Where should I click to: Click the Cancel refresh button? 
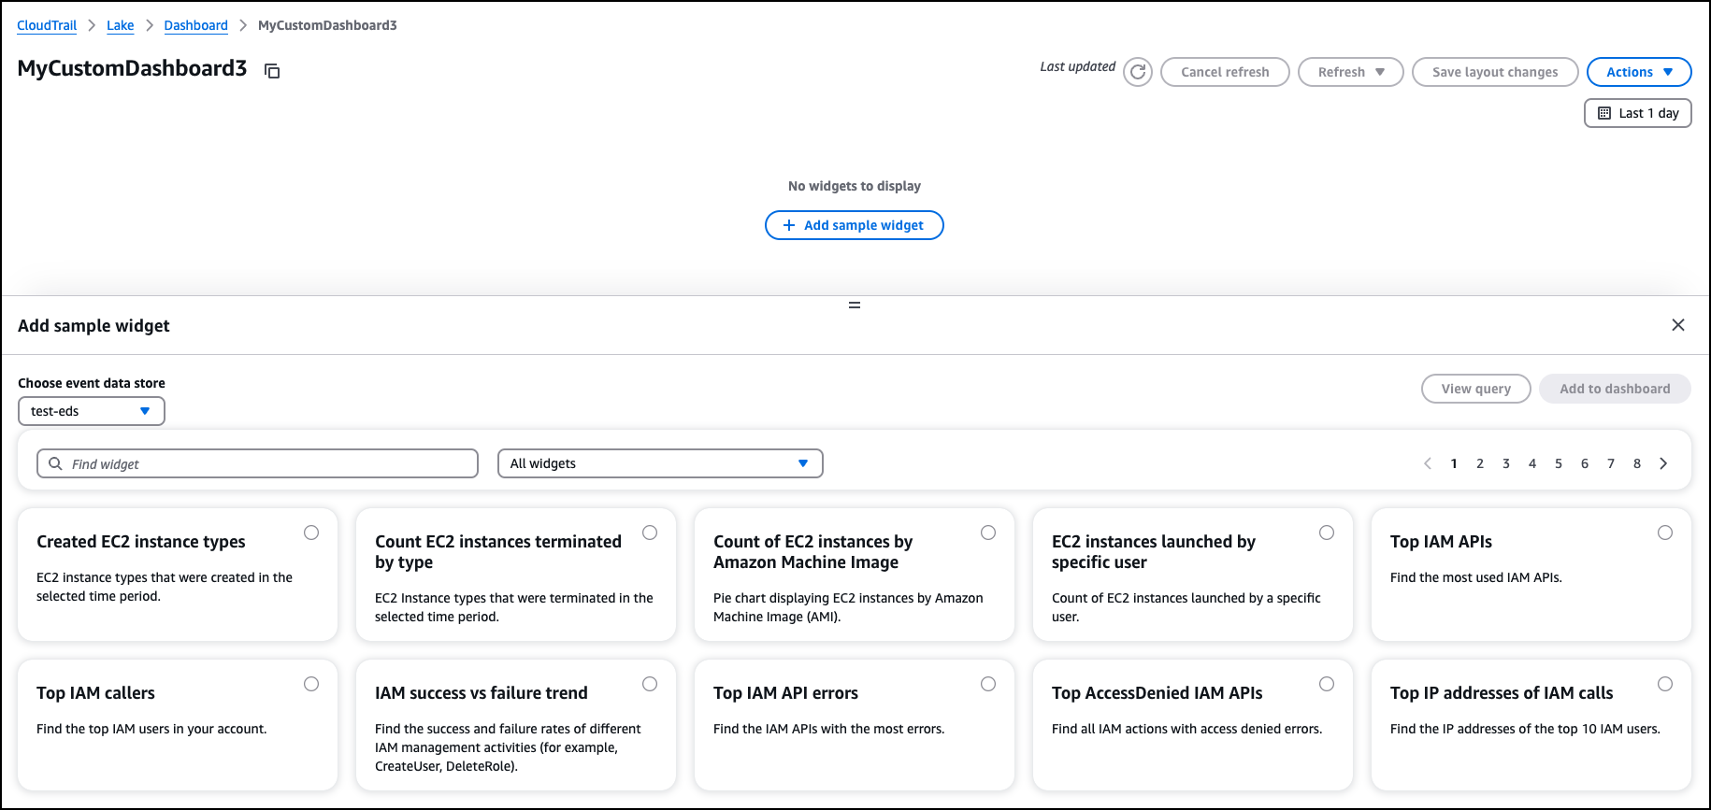pos(1225,72)
